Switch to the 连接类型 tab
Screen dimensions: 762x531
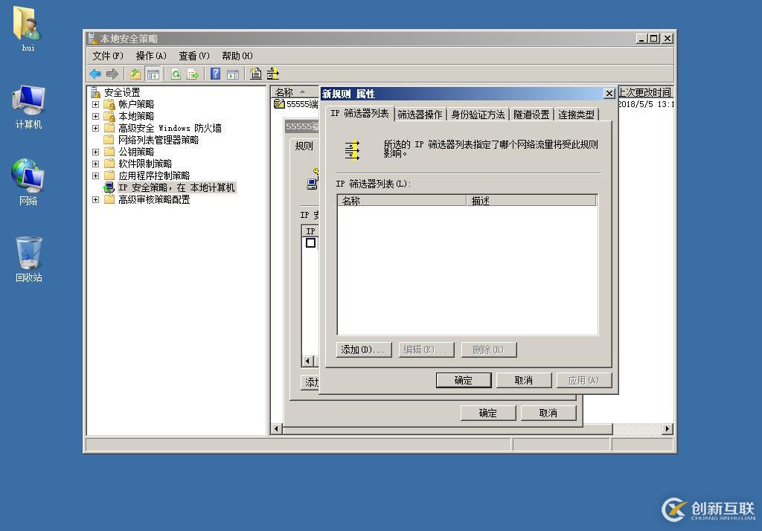coord(577,115)
